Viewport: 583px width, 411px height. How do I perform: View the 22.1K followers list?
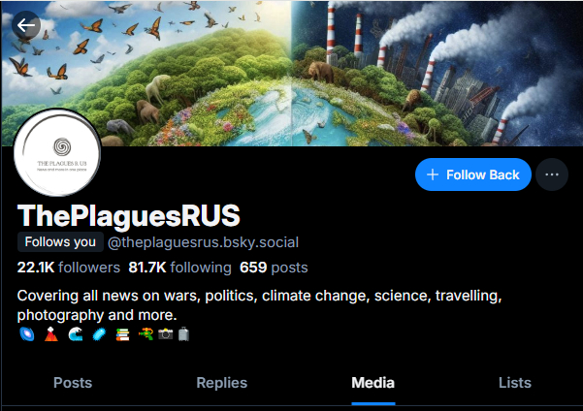[69, 268]
